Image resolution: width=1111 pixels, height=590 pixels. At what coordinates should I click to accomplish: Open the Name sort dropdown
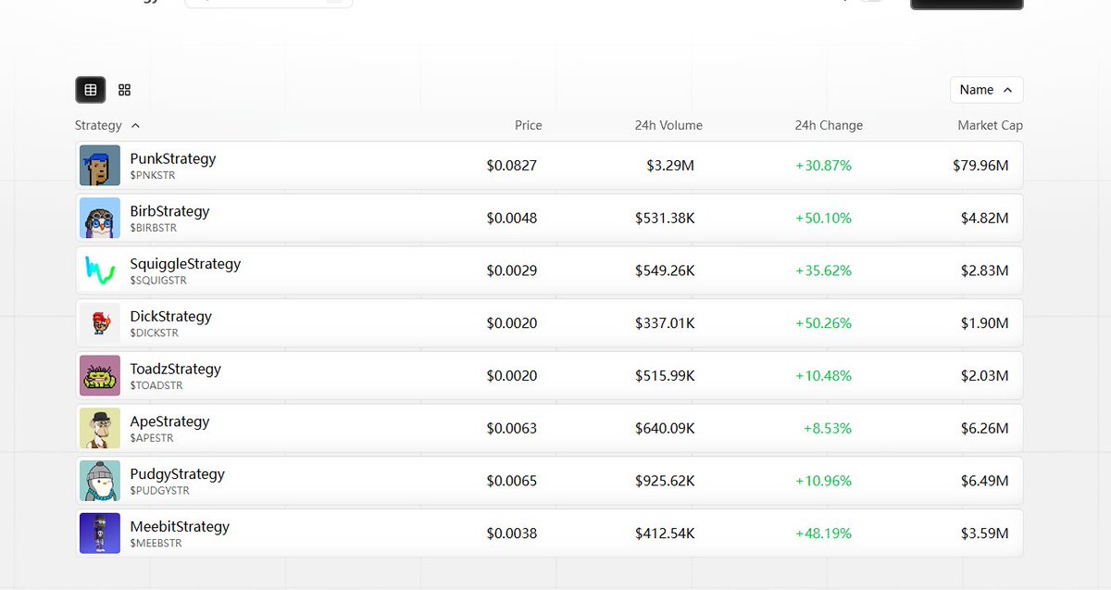click(x=986, y=90)
